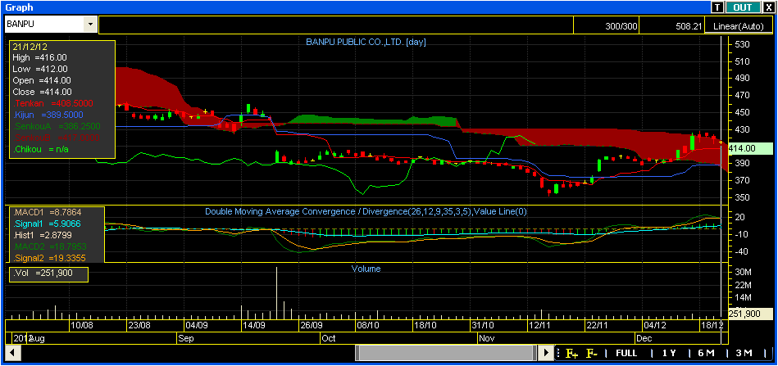Screen dimensions: 778x366
Task: Select the 3 M range button
Action: click(744, 353)
